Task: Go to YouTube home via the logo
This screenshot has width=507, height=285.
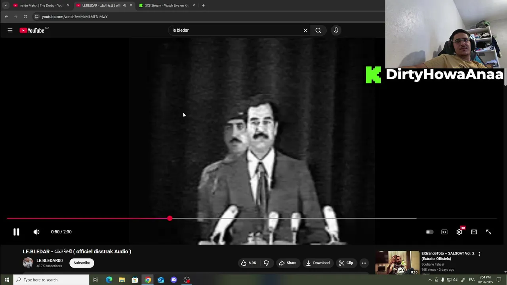Action: [x=32, y=30]
